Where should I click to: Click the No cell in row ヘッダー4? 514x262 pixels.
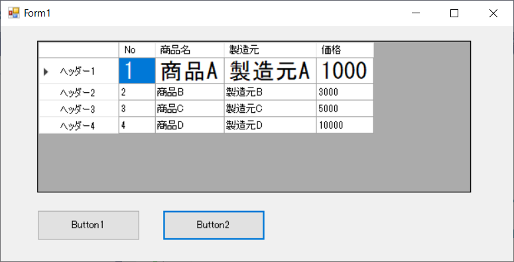point(137,125)
